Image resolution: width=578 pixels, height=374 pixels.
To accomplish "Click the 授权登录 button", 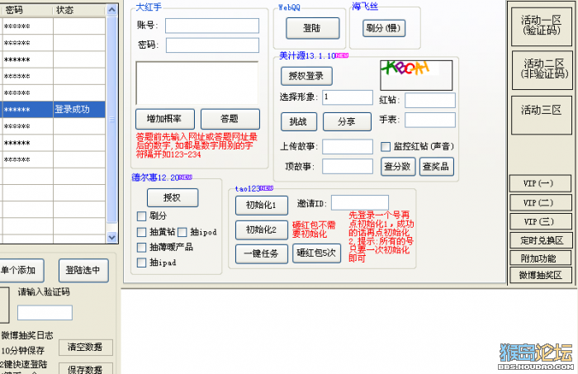I will (306, 76).
